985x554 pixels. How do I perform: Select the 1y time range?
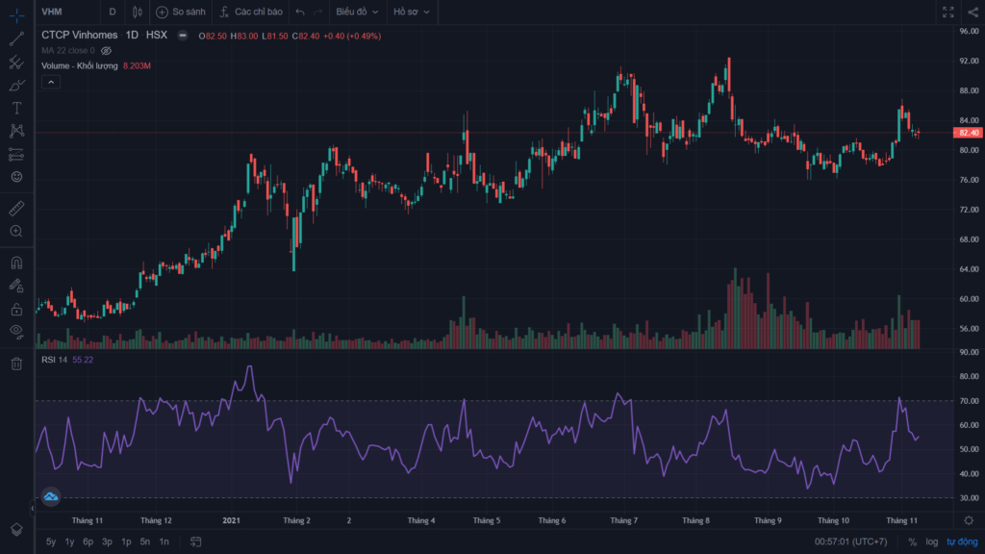click(x=69, y=541)
